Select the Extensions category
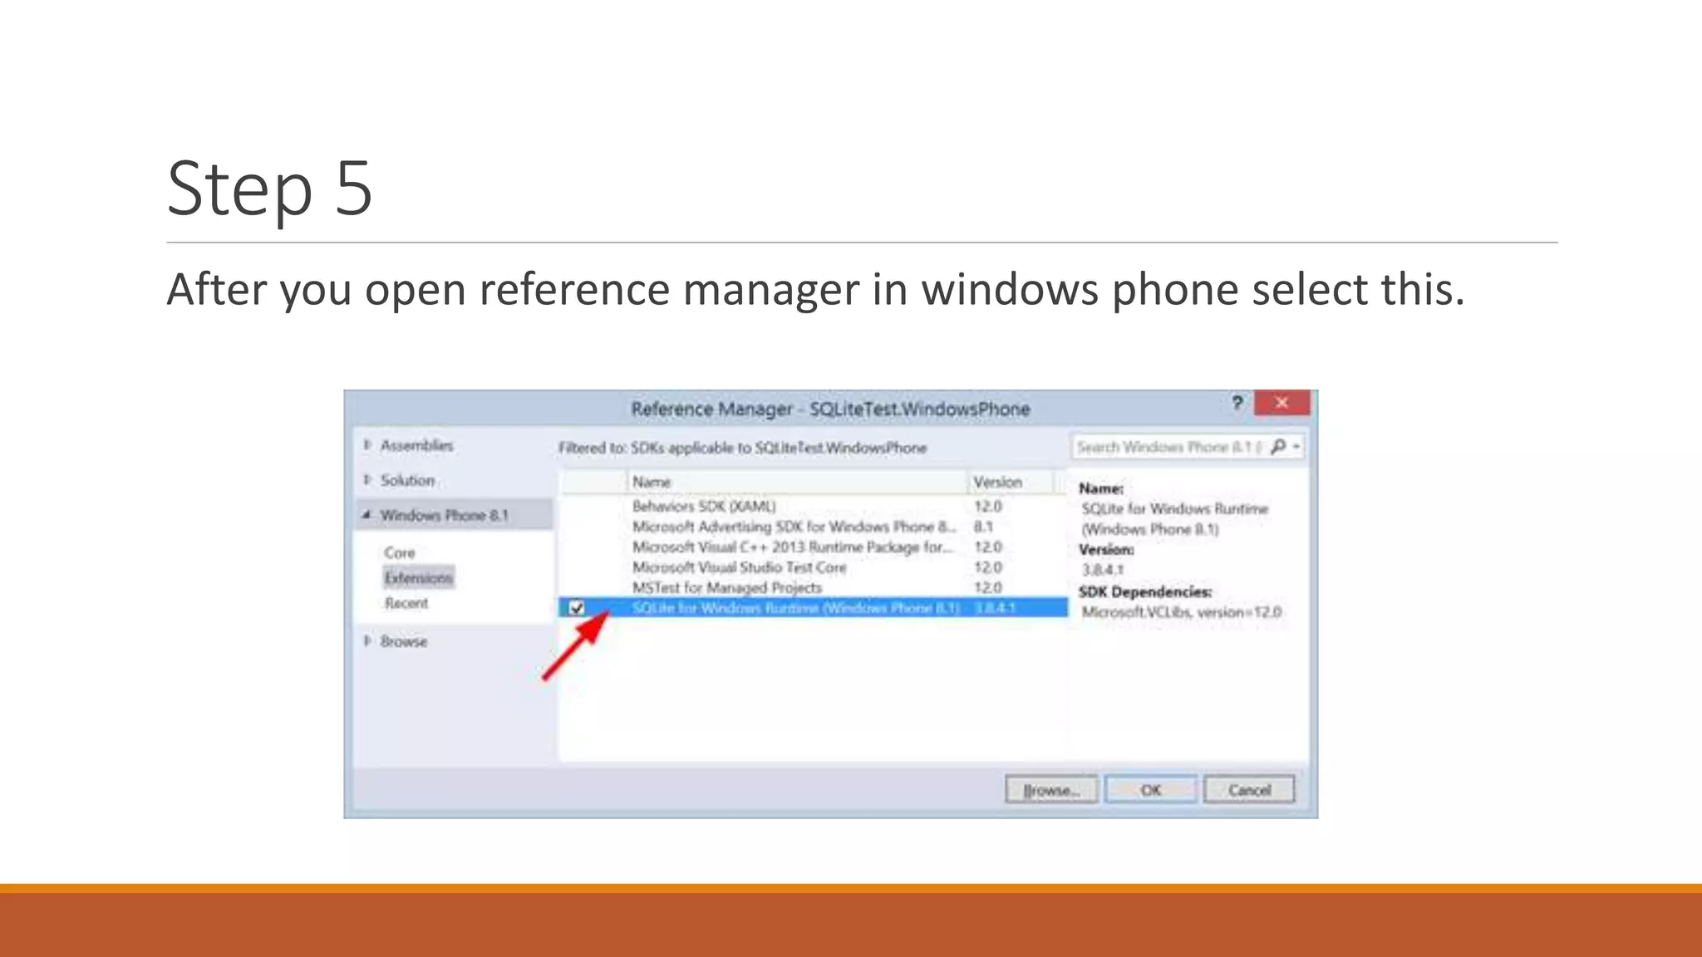This screenshot has height=957, width=1702. coord(419,578)
